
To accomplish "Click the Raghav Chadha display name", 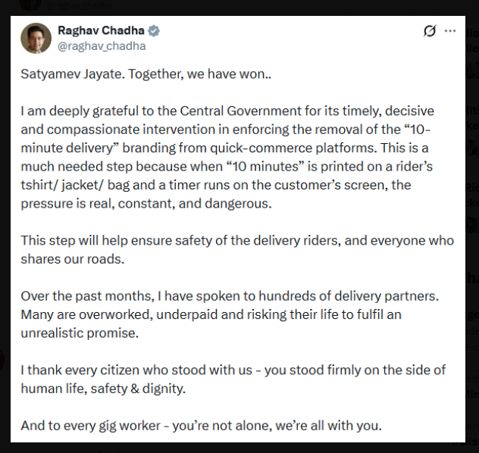I will coord(102,31).
